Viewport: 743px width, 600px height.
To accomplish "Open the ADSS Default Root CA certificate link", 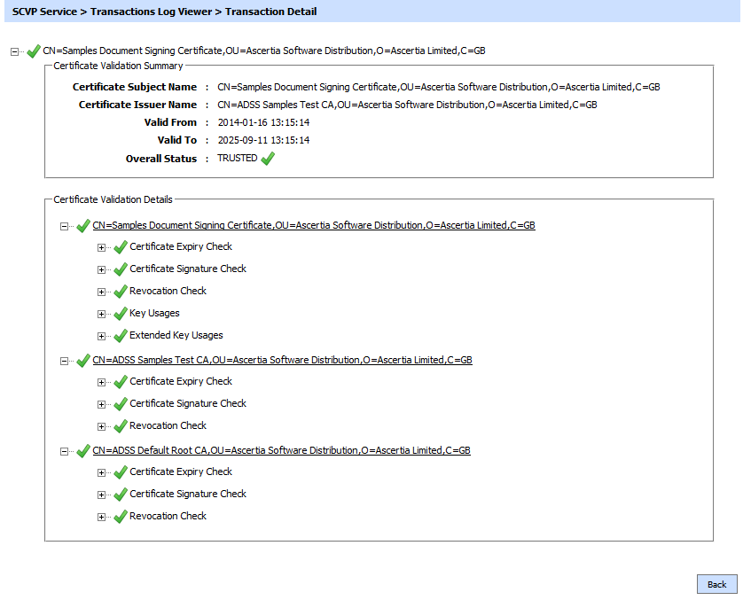I will [281, 451].
